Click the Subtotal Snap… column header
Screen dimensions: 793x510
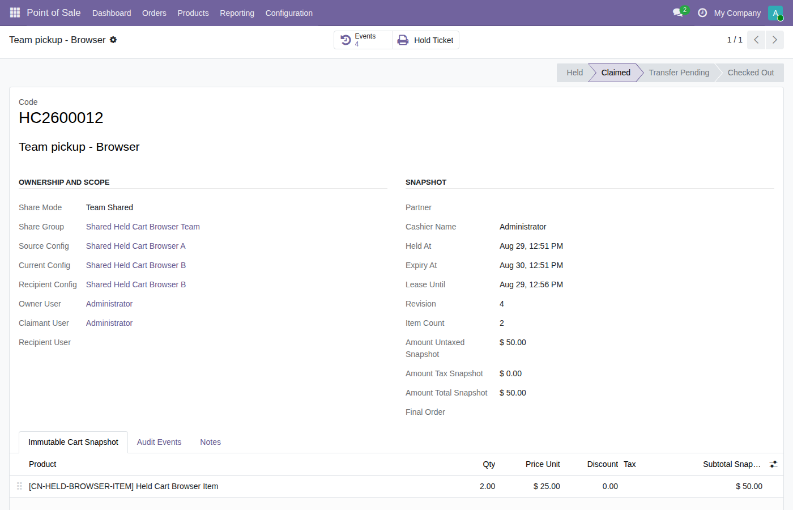732,464
